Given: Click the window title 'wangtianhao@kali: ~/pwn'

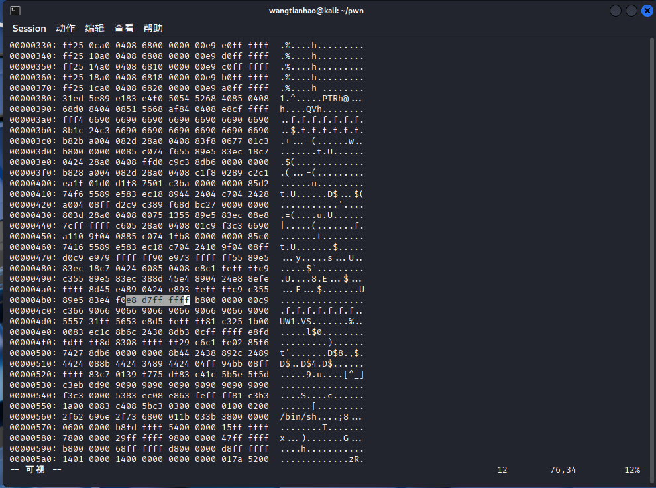Looking at the screenshot, I should pos(316,11).
